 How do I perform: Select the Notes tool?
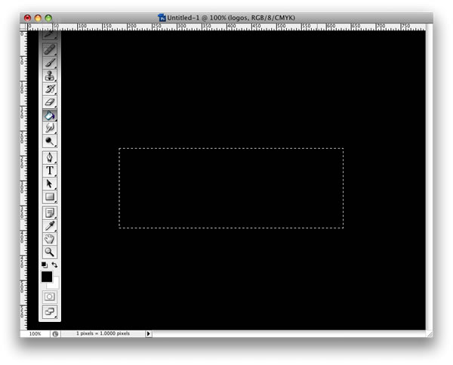pos(50,213)
